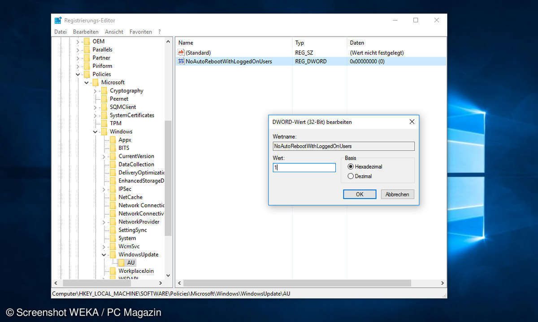Viewport: 538px width, 322px height.
Task: Click the 0x00000000 (0) data cell
Action: coord(367,61)
